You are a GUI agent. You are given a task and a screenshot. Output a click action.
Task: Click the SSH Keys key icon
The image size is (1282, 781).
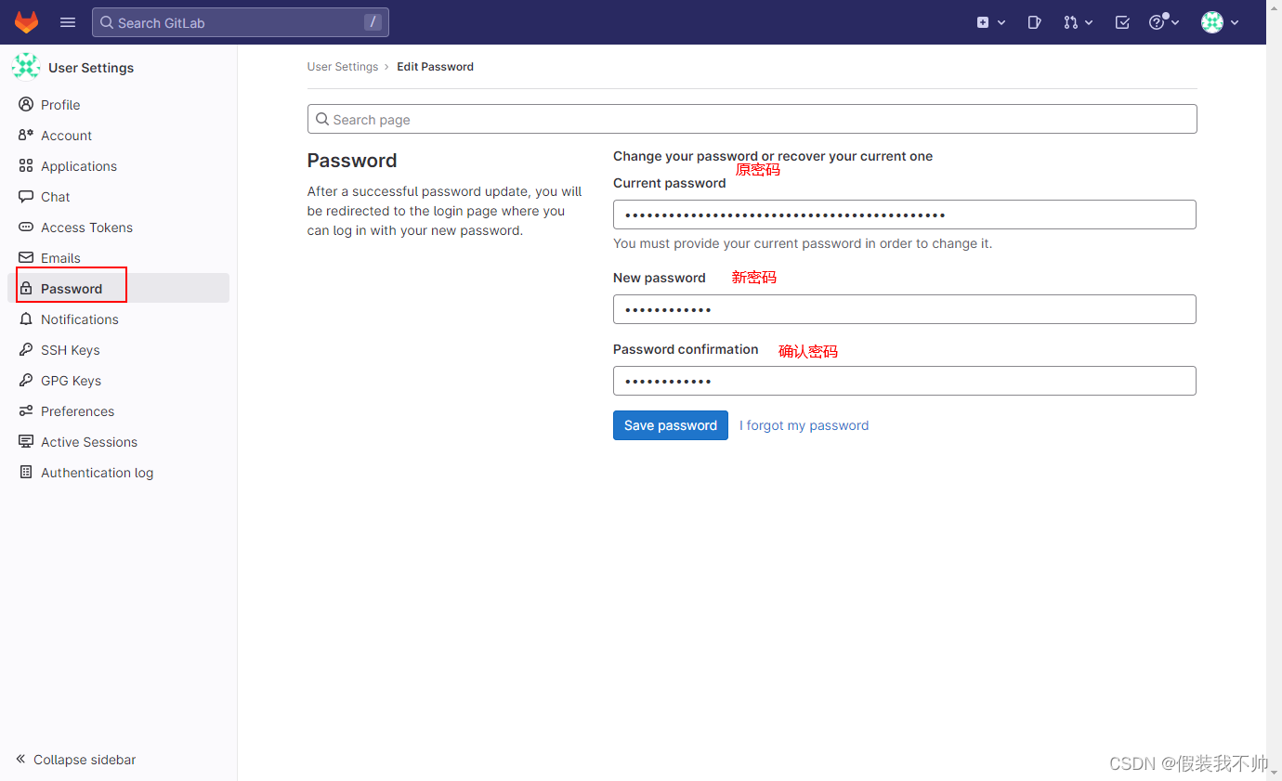coord(26,349)
